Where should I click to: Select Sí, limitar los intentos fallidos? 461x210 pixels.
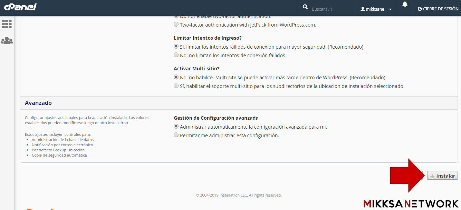point(176,47)
